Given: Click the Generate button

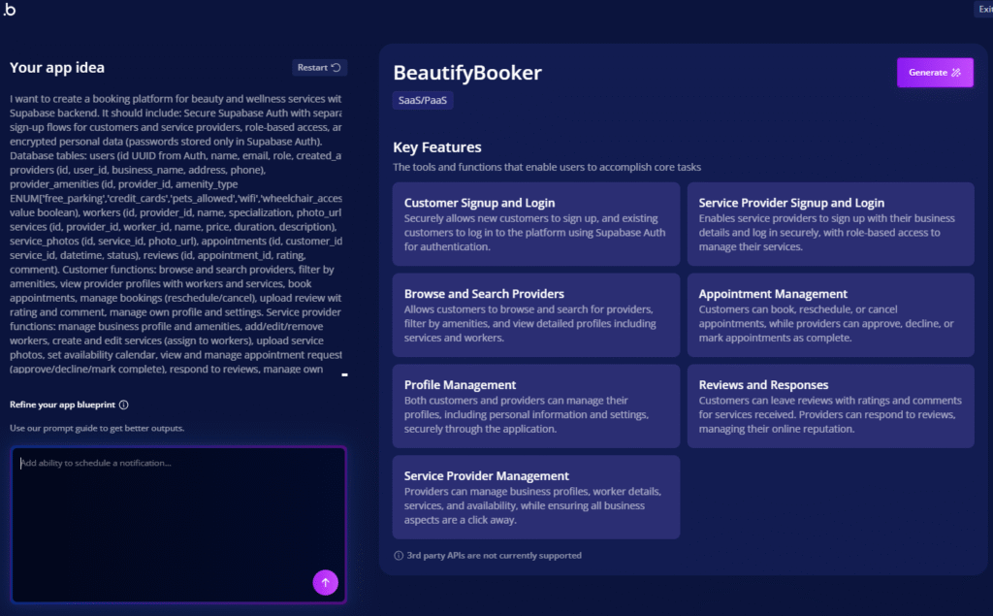Looking at the screenshot, I should (934, 73).
